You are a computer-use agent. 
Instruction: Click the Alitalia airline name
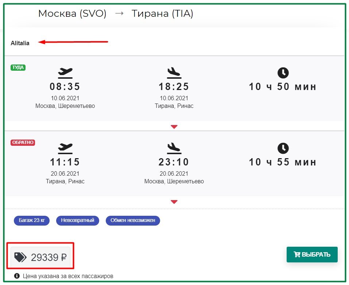[x=20, y=43]
